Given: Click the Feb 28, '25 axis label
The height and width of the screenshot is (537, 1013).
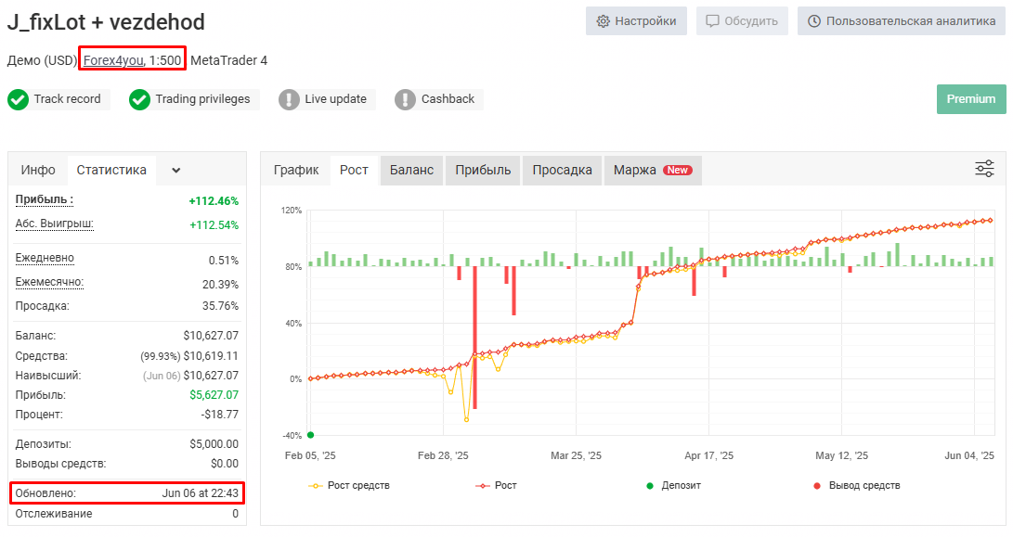Looking at the screenshot, I should pos(443,455).
